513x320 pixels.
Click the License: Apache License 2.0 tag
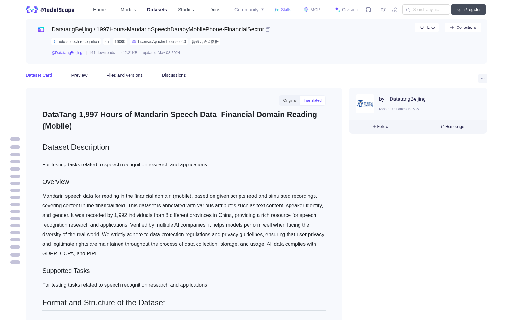[159, 42]
